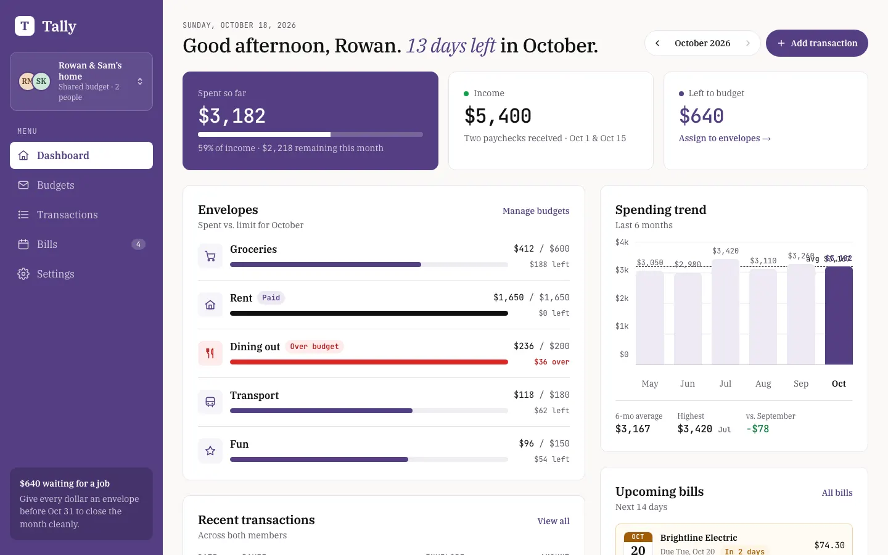Click the Groceries cart icon
The image size is (888, 555).
[210, 256]
